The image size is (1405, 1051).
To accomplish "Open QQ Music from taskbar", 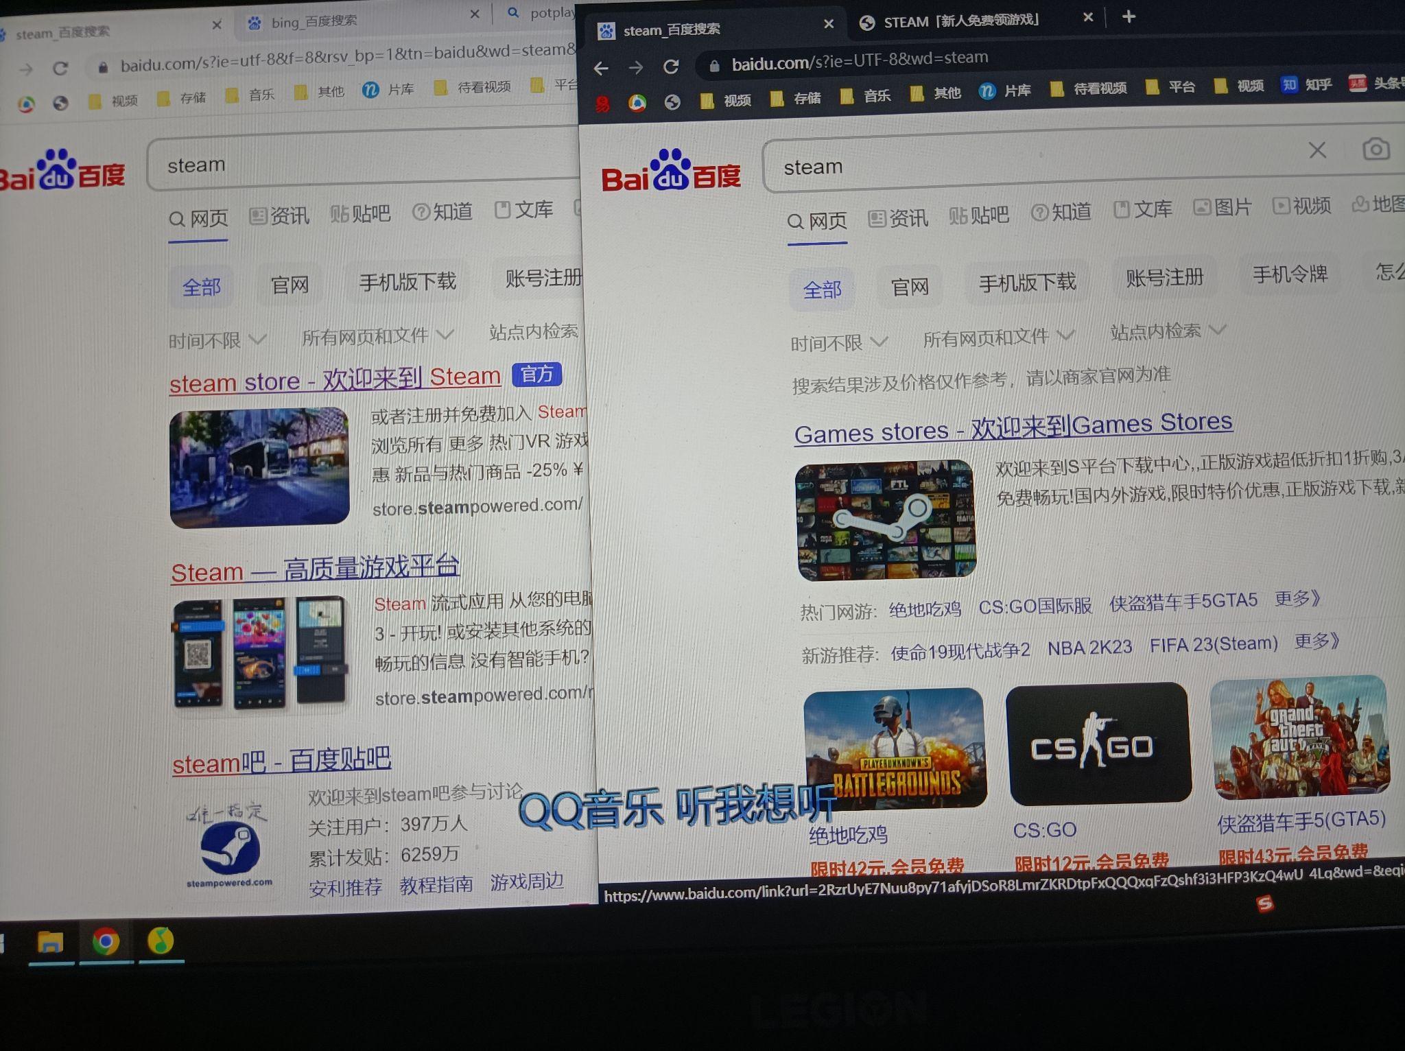I will [161, 941].
